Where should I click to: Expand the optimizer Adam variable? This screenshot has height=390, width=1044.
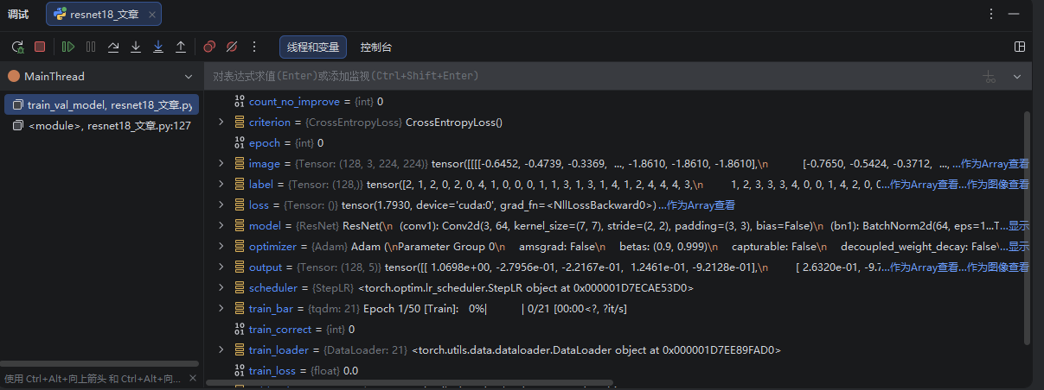221,246
